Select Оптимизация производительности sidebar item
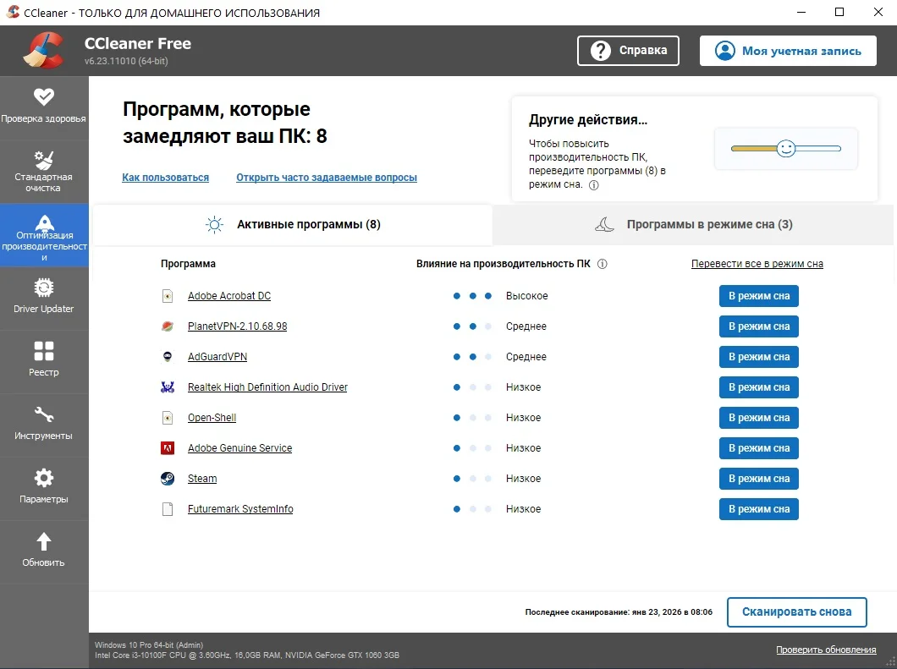 click(x=44, y=235)
